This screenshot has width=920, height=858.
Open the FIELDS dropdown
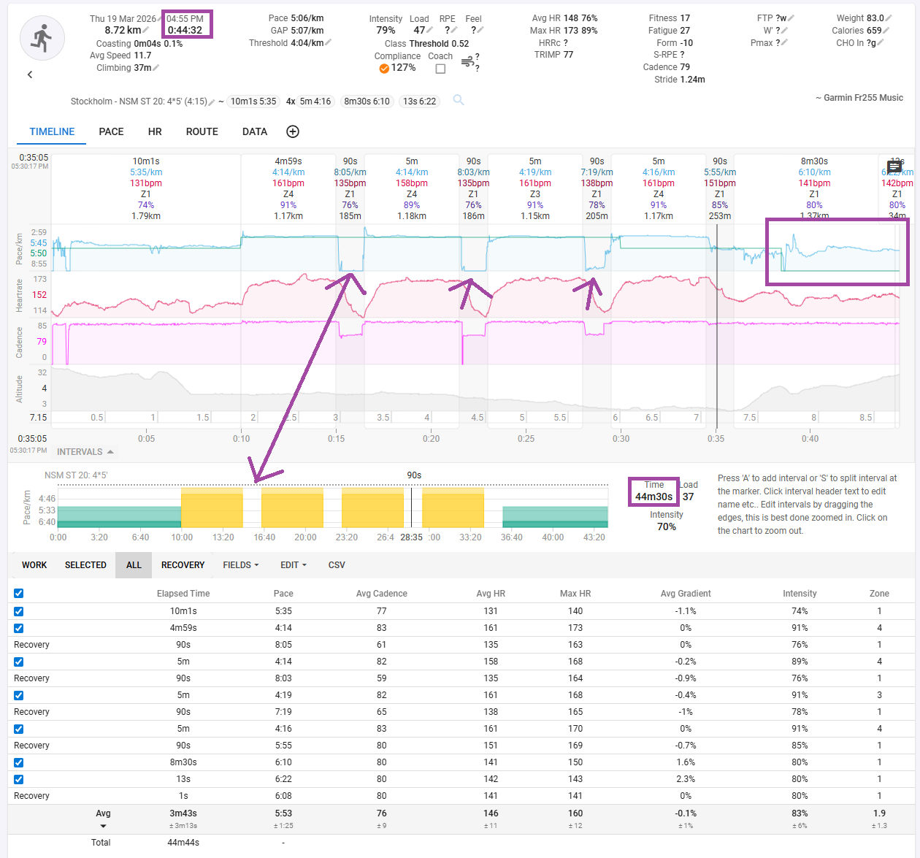coord(240,565)
